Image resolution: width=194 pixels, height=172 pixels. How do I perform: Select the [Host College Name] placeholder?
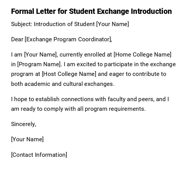(x=69, y=74)
